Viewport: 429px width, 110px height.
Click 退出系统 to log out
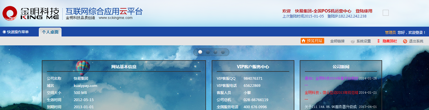click(x=413, y=41)
